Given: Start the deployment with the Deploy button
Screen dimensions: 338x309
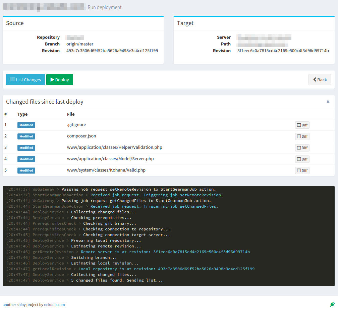Looking at the screenshot, I should [x=59, y=80].
